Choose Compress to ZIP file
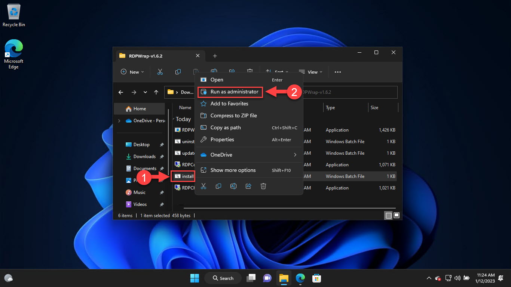The height and width of the screenshot is (287, 511). tap(233, 115)
